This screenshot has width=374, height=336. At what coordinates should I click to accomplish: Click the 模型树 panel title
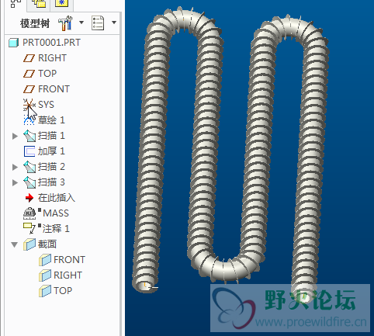[35, 23]
